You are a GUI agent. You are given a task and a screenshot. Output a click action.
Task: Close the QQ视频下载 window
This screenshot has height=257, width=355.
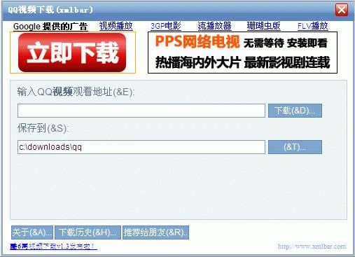click(x=342, y=10)
